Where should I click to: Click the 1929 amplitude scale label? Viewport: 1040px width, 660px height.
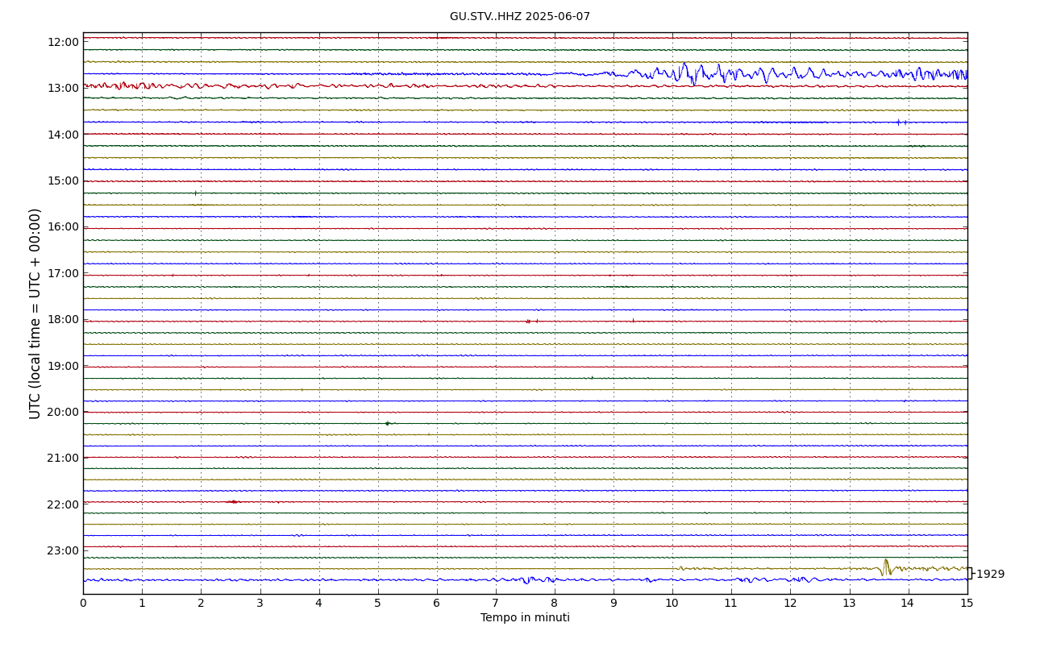coord(989,575)
